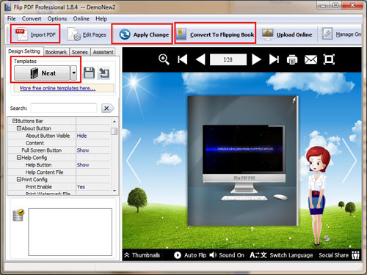The image size is (367, 275).
Task: Click the flipbook cover page
Action: pyautogui.click(x=243, y=161)
